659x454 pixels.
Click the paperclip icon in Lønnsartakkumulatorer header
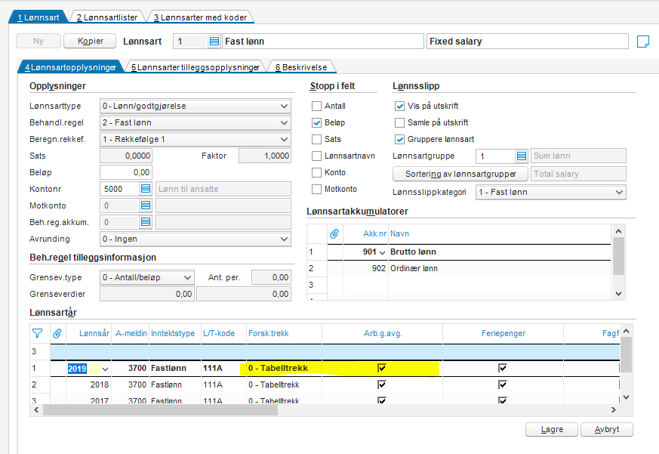(x=334, y=233)
